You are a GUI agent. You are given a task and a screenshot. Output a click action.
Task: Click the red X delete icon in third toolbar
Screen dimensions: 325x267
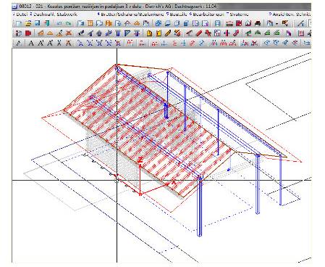pos(254,43)
